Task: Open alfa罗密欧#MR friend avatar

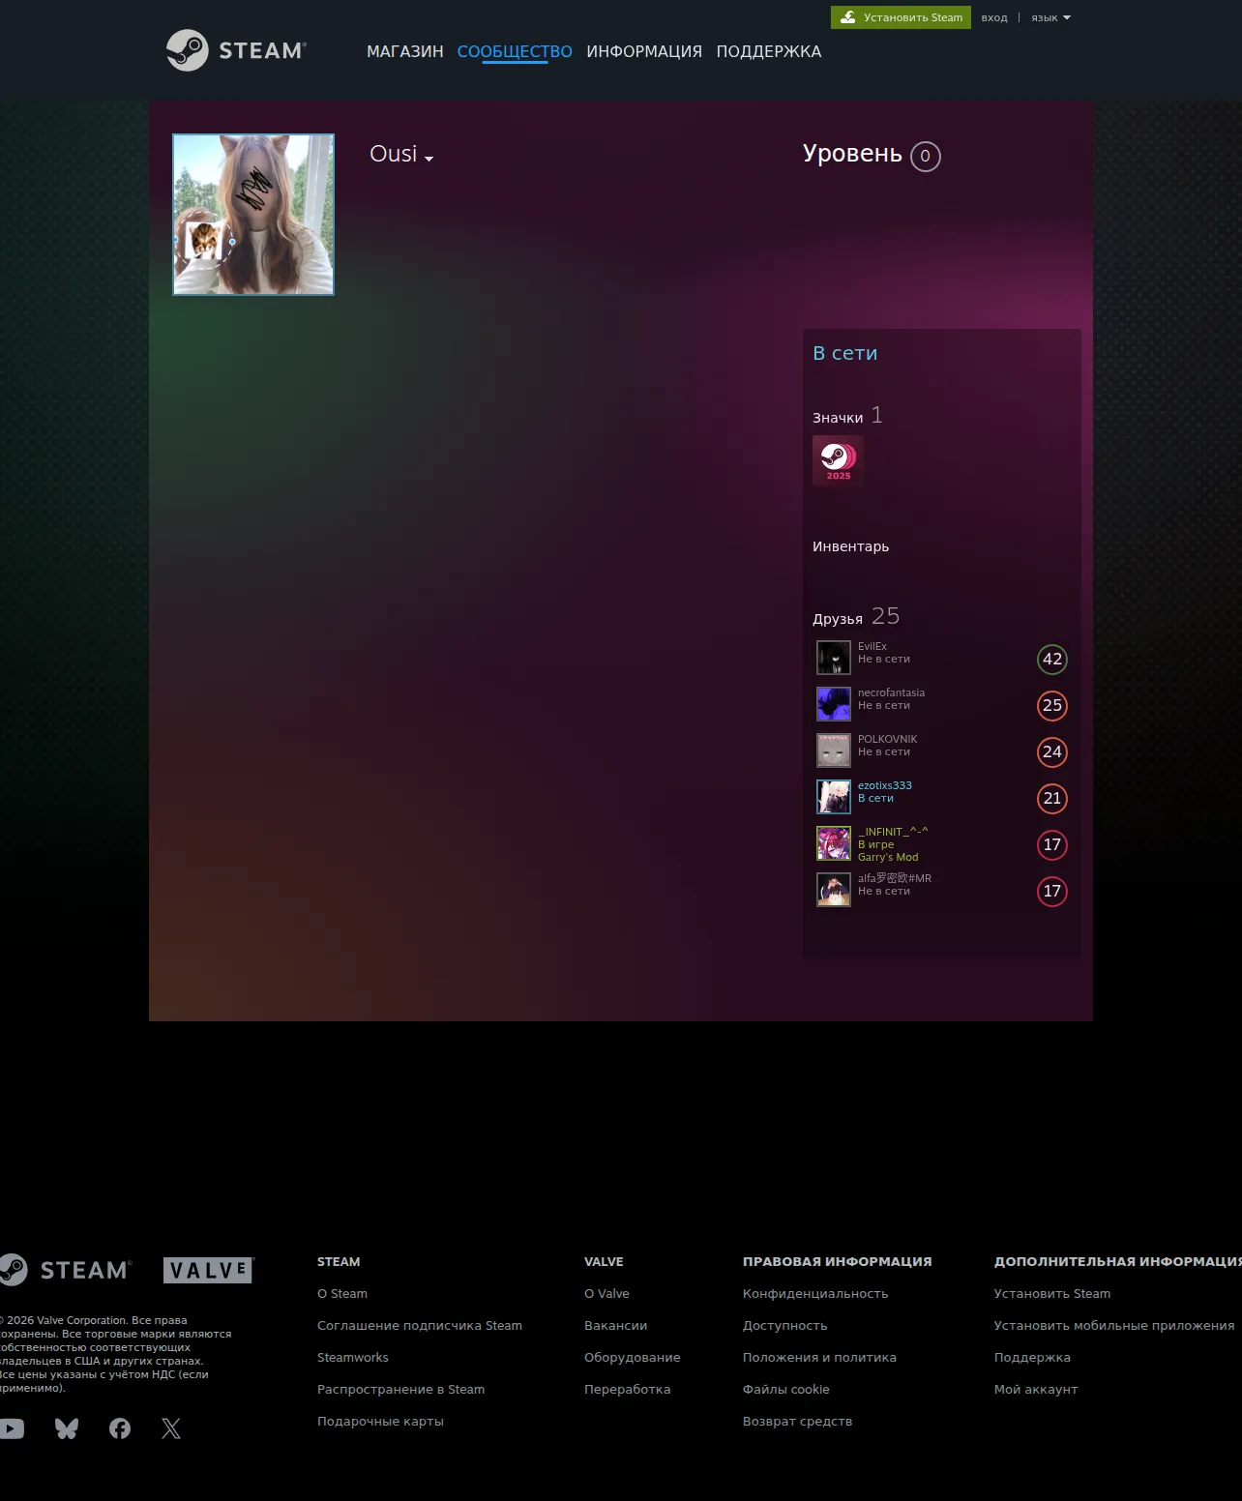Action: pos(834,890)
